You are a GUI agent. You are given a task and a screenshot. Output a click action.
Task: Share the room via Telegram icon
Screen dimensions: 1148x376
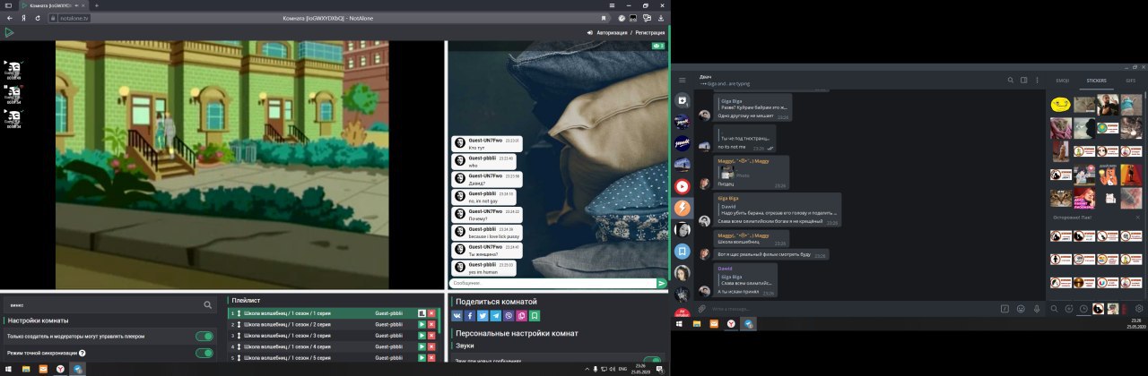(x=496, y=316)
